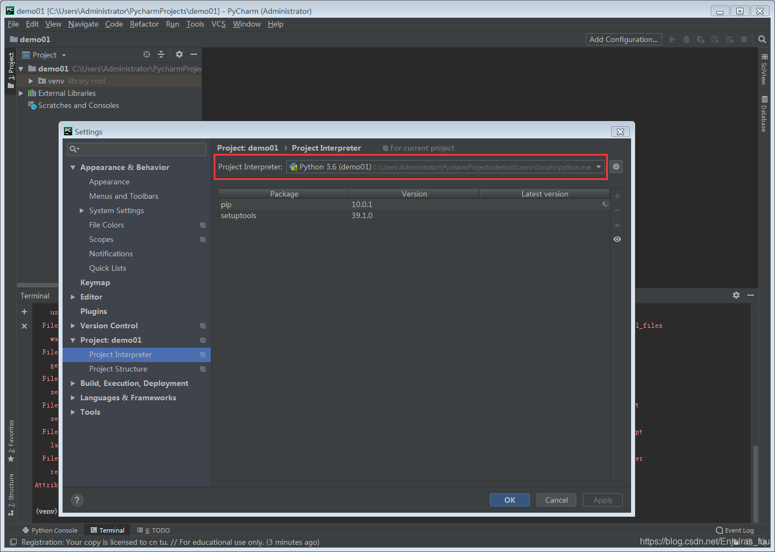This screenshot has width=775, height=552.
Task: Click the tool windows toggle icon in status bar
Action: 13,542
